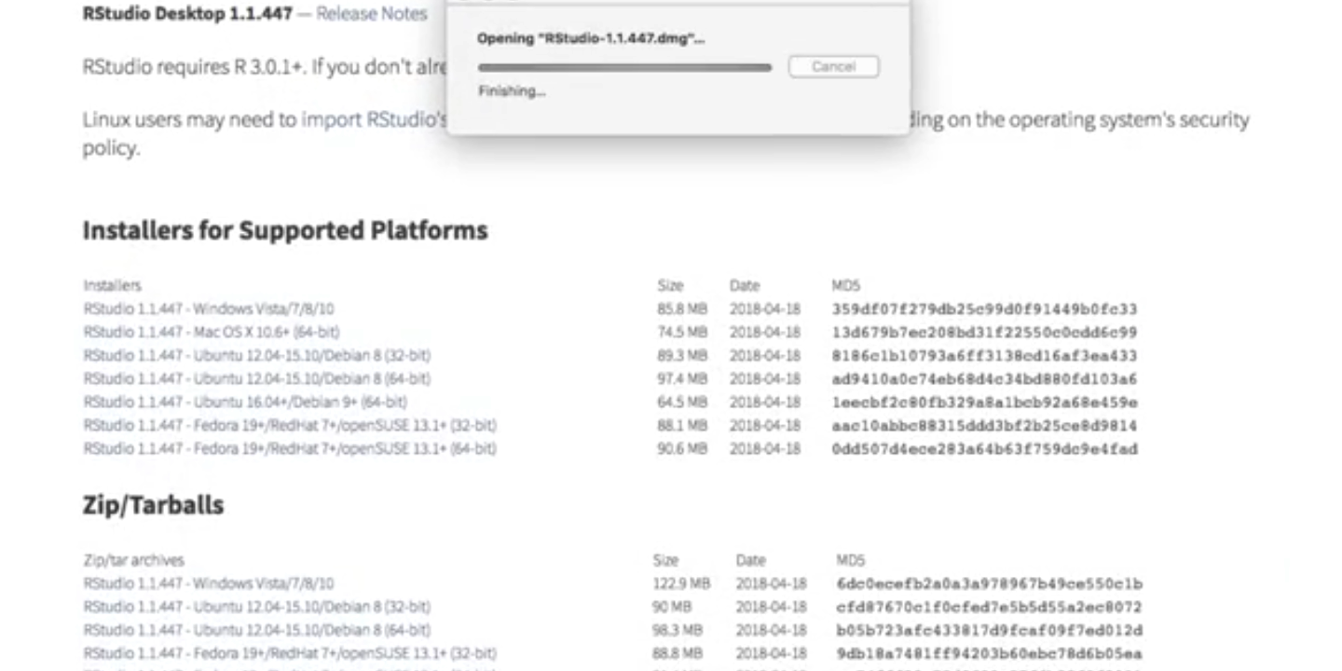
Task: Download Windows Vista/7/8/10 zip archive
Action: click(x=209, y=583)
